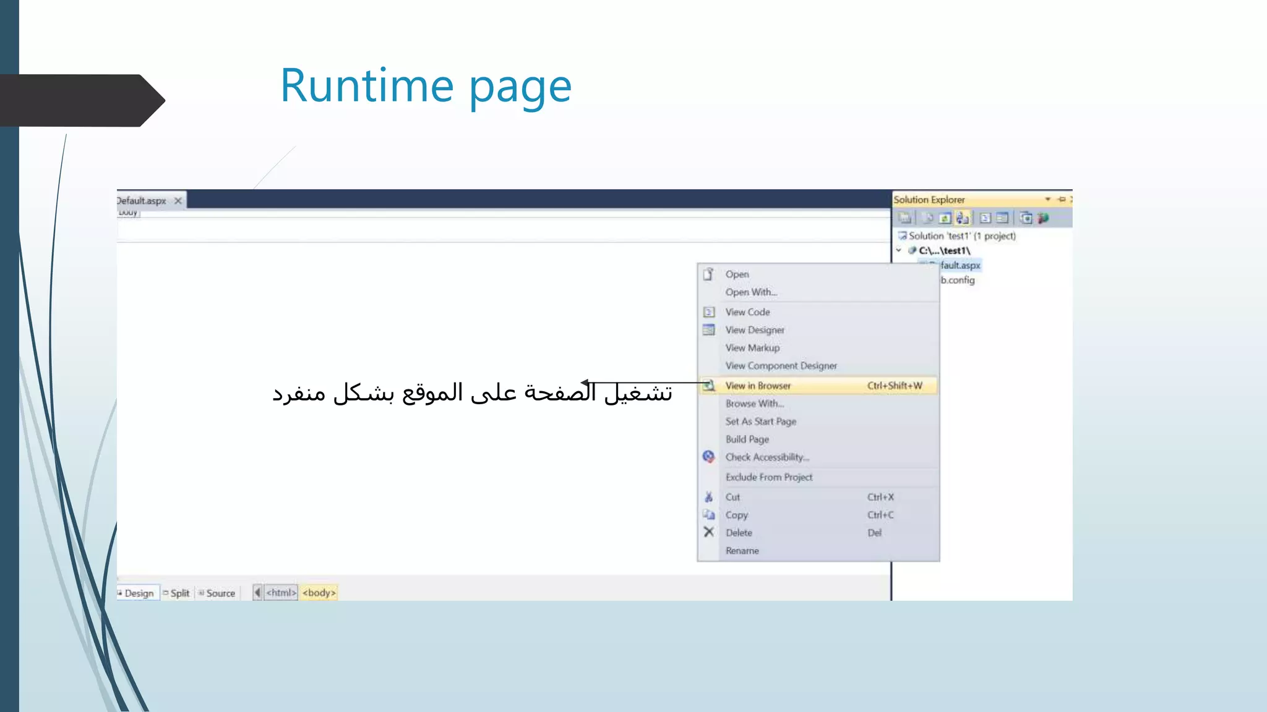Click the Cut scissors icon
1267x712 pixels.
[709, 497]
